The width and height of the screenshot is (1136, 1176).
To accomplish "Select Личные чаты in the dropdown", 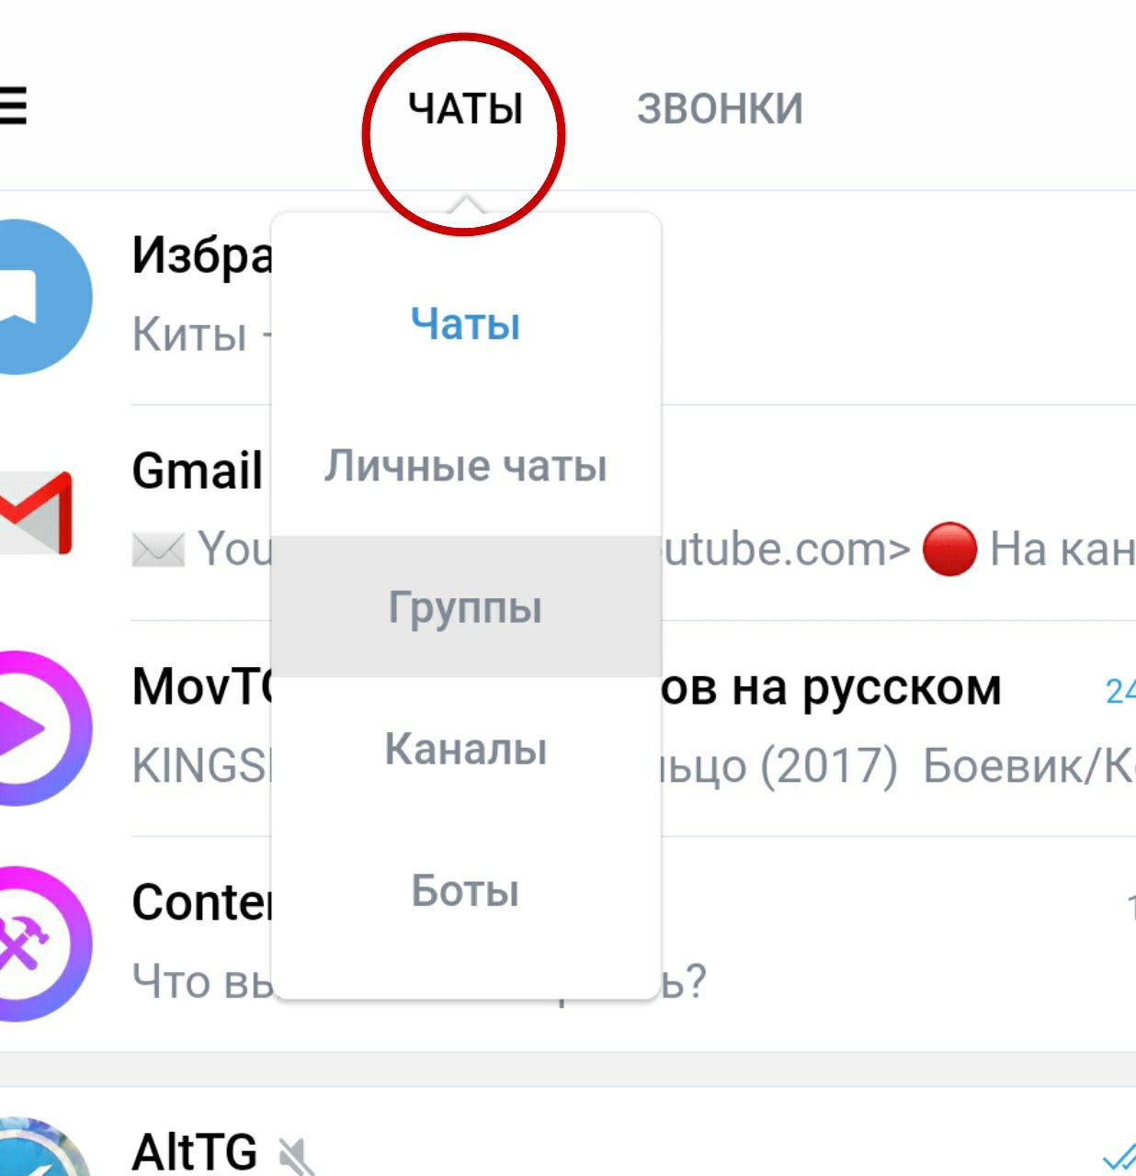I will pos(466,466).
